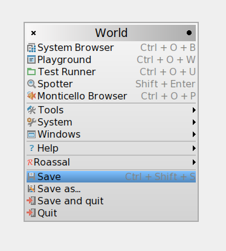Image resolution: width=226 pixels, height=251 pixels.
Task: Select Save and quit
Action: 111,201
